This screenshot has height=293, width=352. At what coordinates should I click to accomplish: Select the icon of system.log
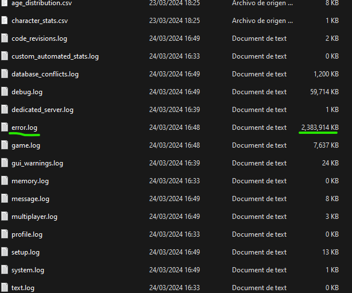click(x=4, y=269)
